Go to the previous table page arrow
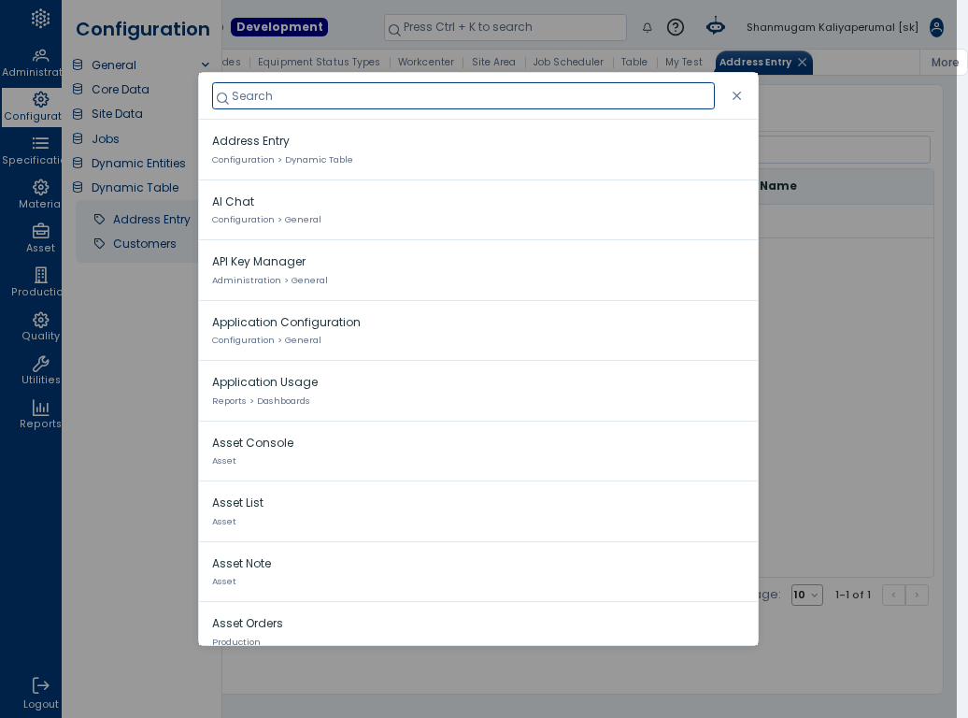The width and height of the screenshot is (968, 718). pyautogui.click(x=893, y=595)
